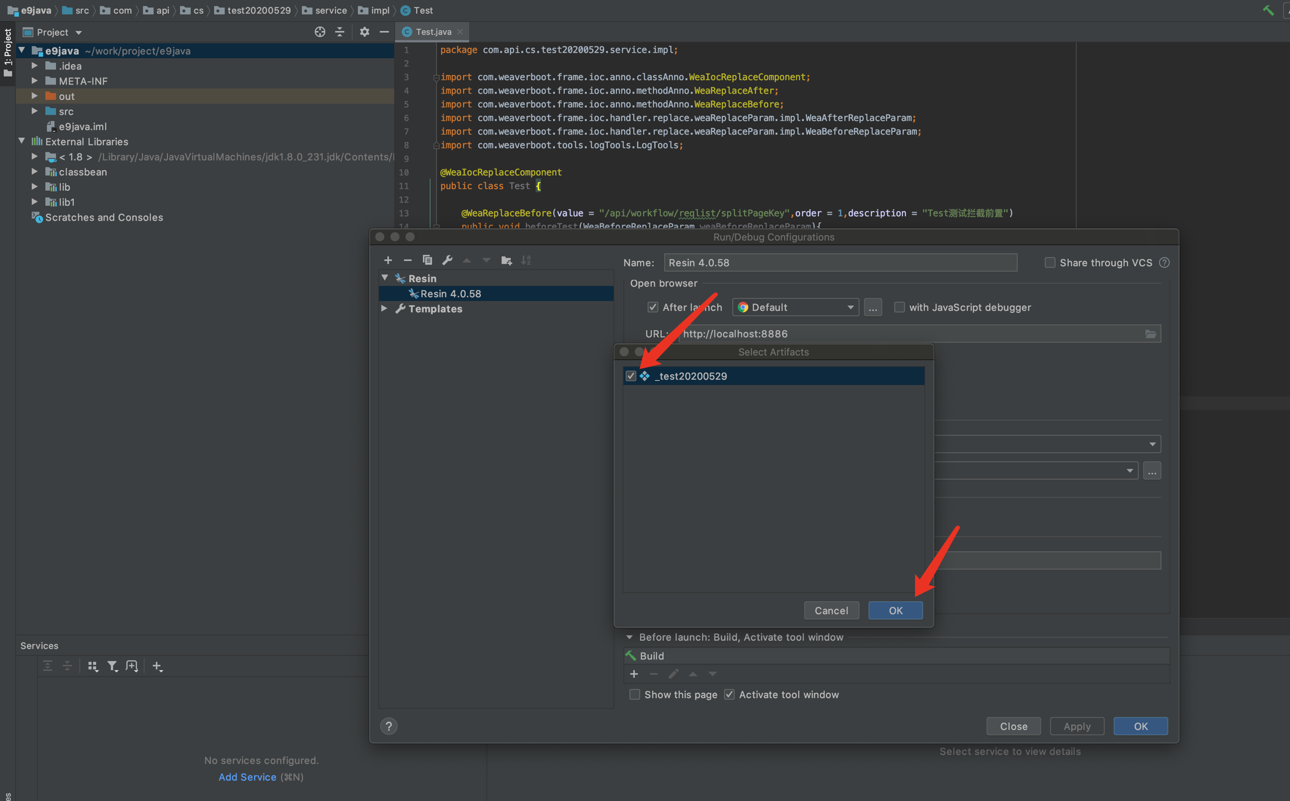Toggle the with JavaScript debugger checkbox
Viewport: 1290px width, 801px height.
click(x=899, y=307)
